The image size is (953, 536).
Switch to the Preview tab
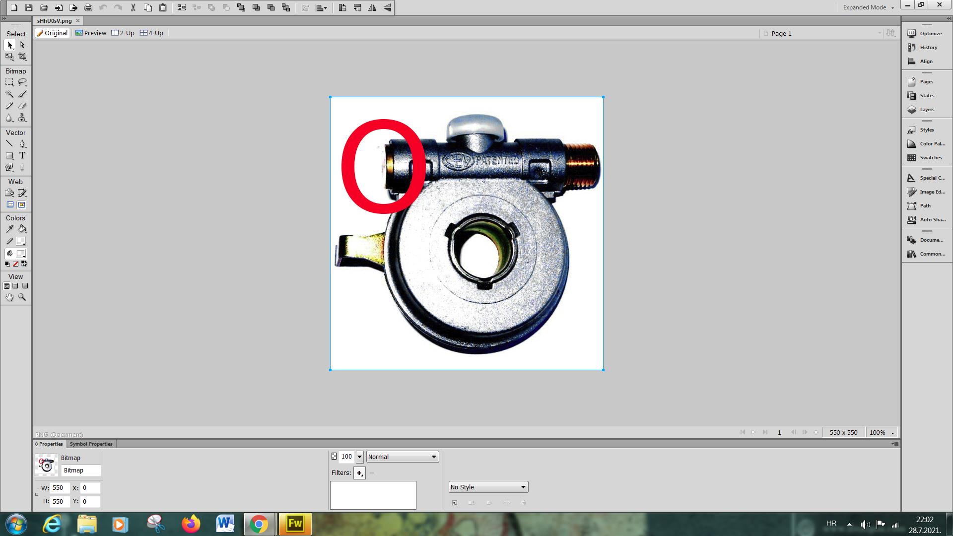pos(91,33)
